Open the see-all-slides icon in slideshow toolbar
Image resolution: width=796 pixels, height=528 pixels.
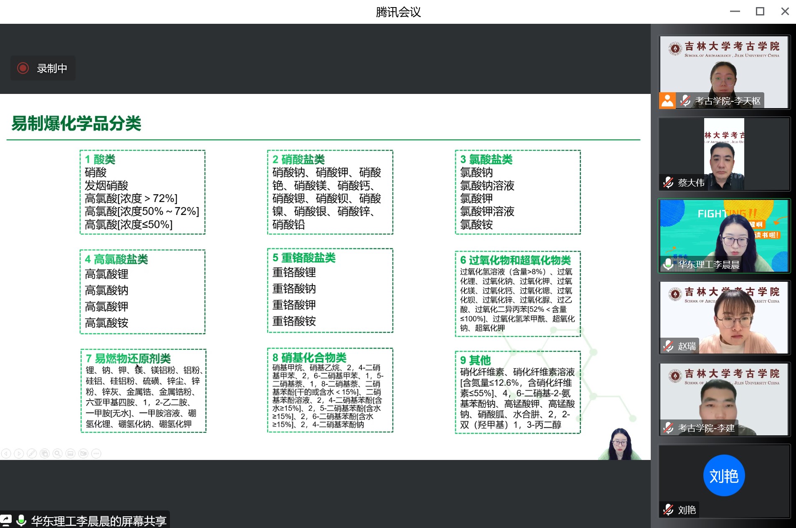click(45, 453)
